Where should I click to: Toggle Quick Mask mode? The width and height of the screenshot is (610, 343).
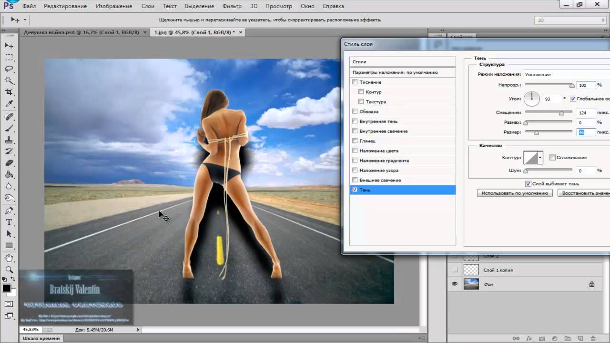click(x=9, y=304)
